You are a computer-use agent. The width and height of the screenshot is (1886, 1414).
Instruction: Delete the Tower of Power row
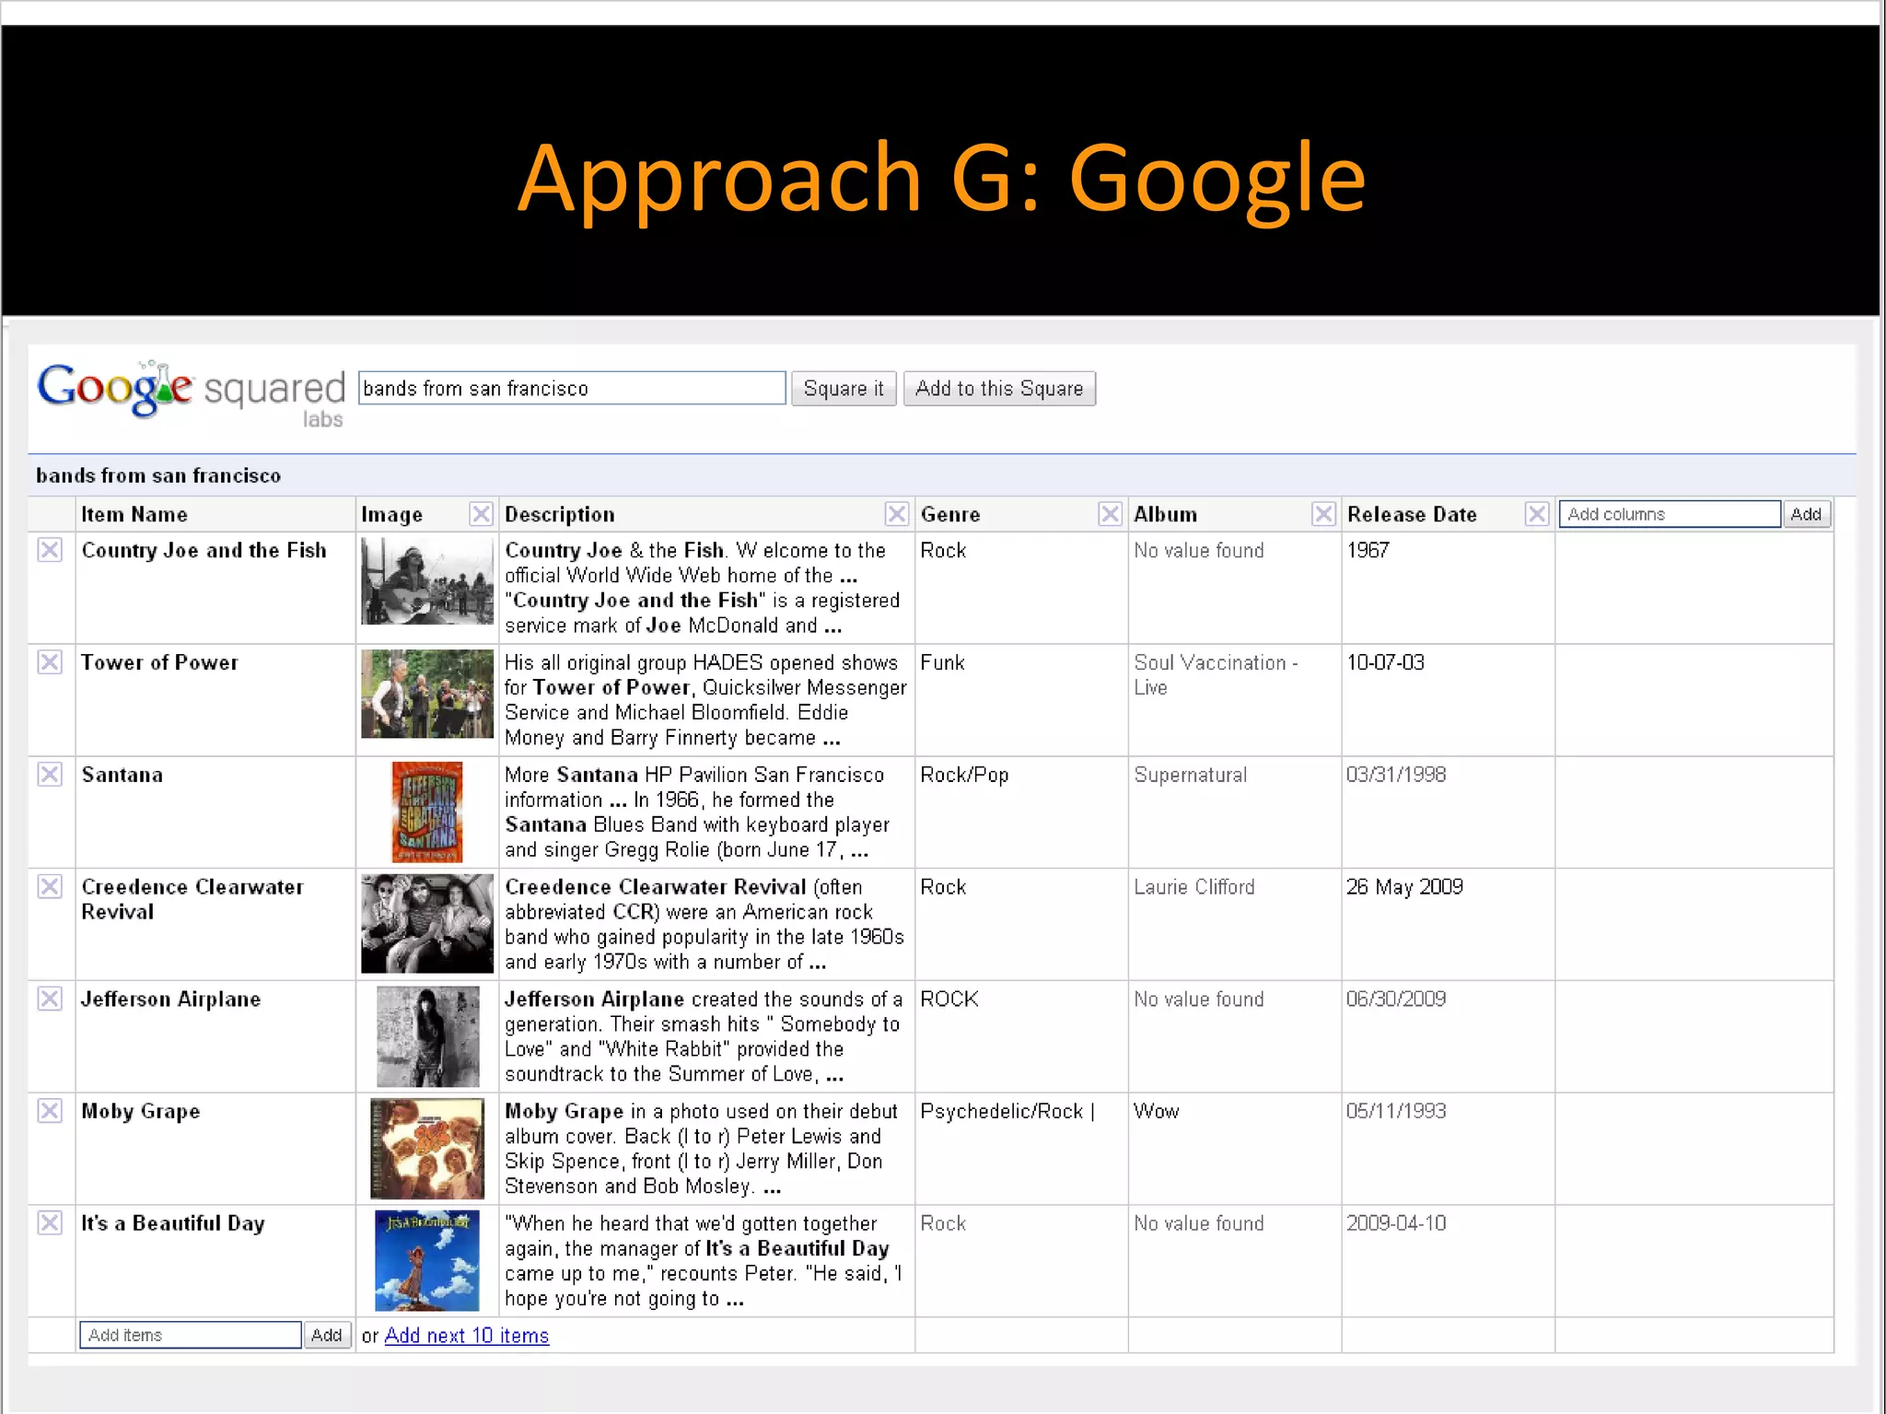coord(50,662)
